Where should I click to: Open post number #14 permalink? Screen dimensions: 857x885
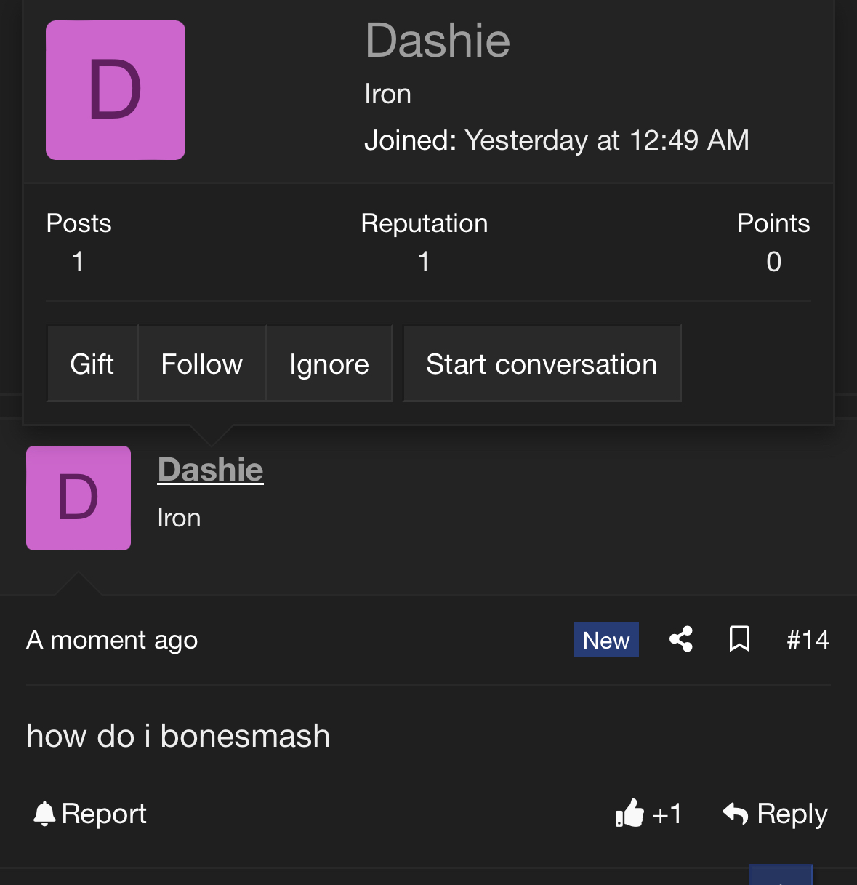click(808, 640)
